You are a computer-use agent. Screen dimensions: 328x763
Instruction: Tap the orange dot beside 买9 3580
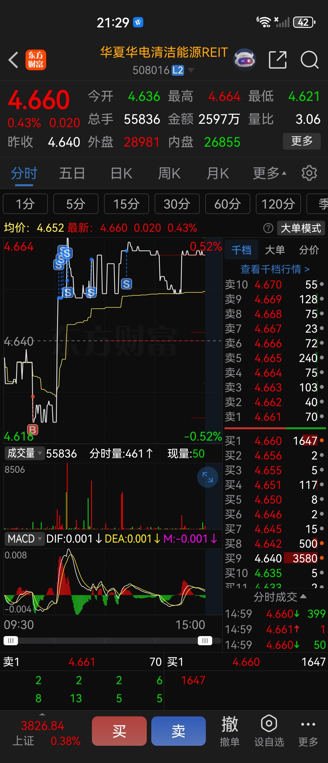click(x=322, y=558)
